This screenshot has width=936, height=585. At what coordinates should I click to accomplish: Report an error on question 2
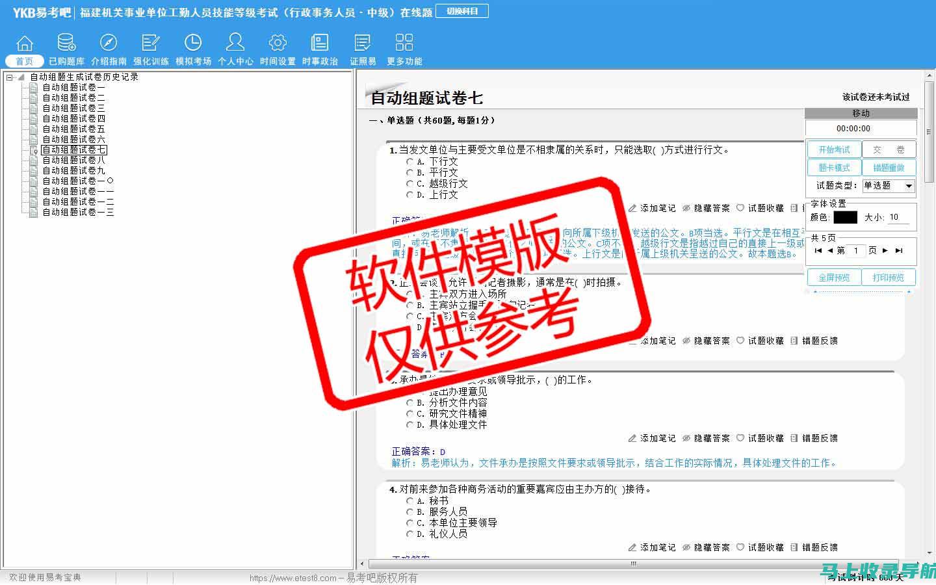coord(814,341)
